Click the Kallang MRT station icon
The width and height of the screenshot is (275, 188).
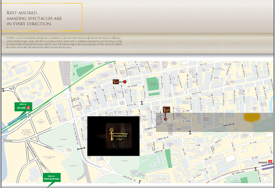coord(29,107)
